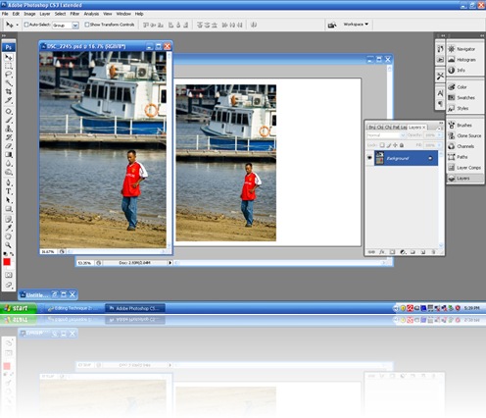This screenshot has height=418, width=486.
Task: Select the Crop tool
Action: tap(9, 91)
